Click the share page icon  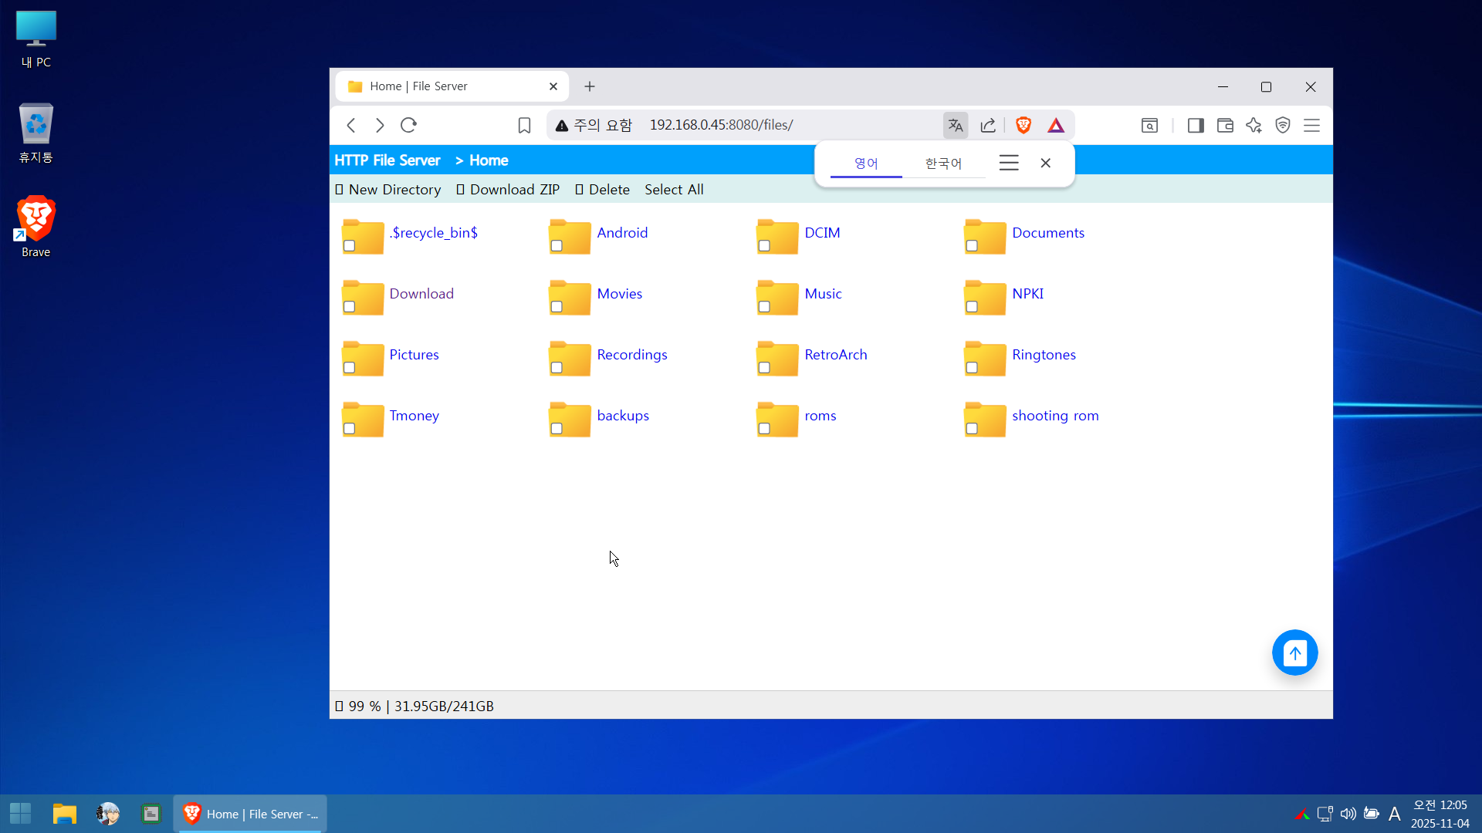click(988, 125)
